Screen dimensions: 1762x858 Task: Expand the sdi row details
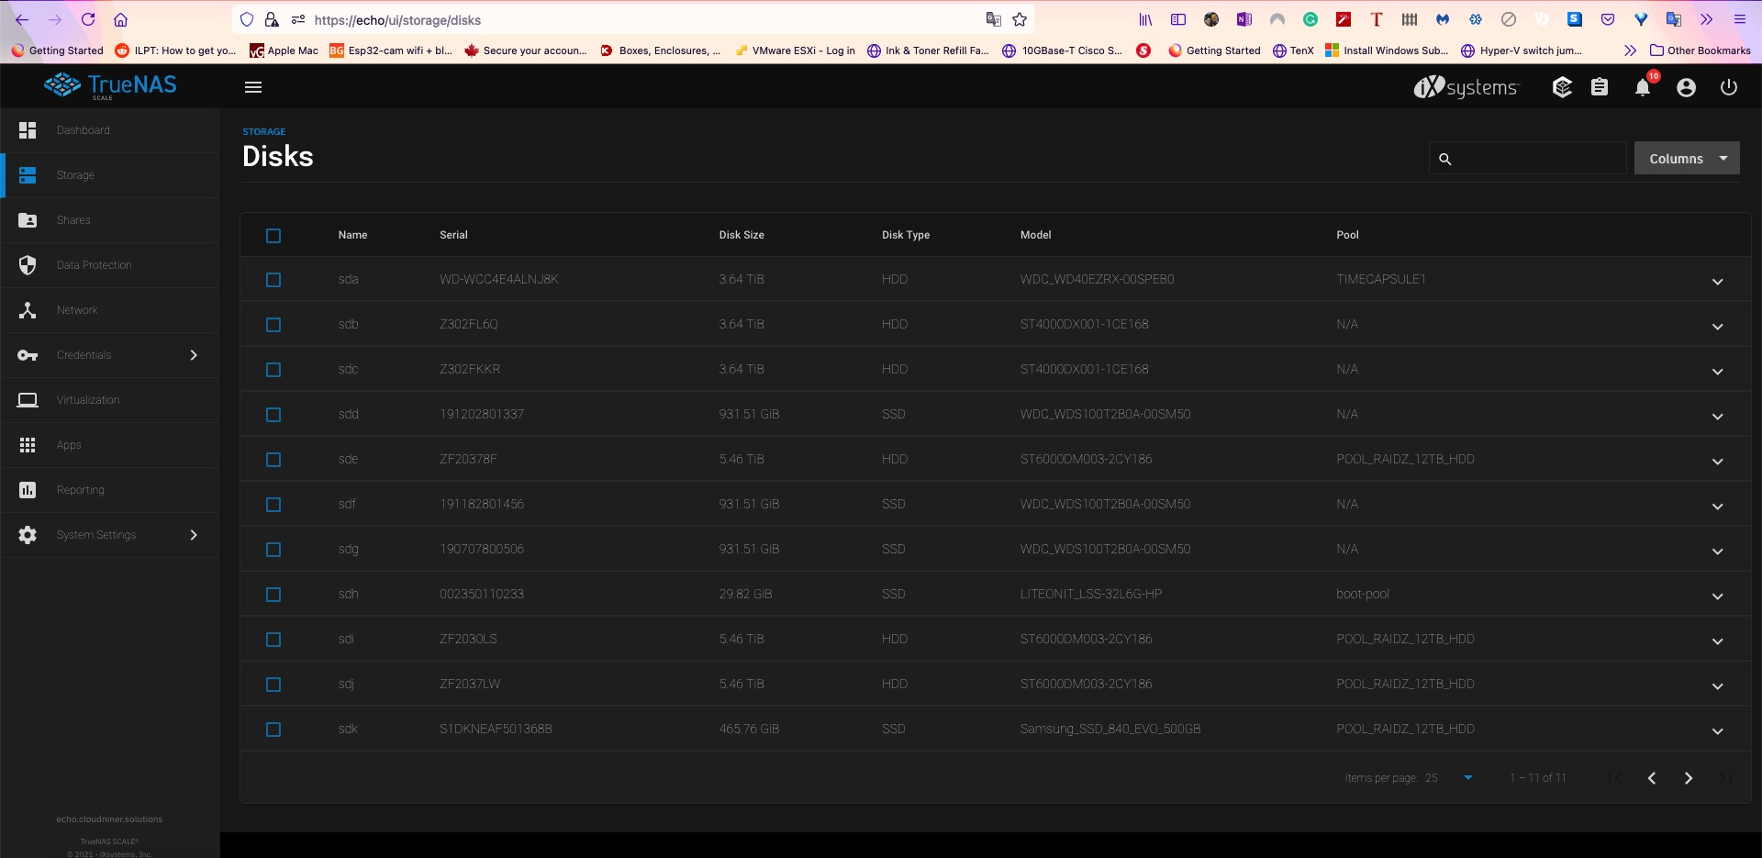pos(1717,641)
